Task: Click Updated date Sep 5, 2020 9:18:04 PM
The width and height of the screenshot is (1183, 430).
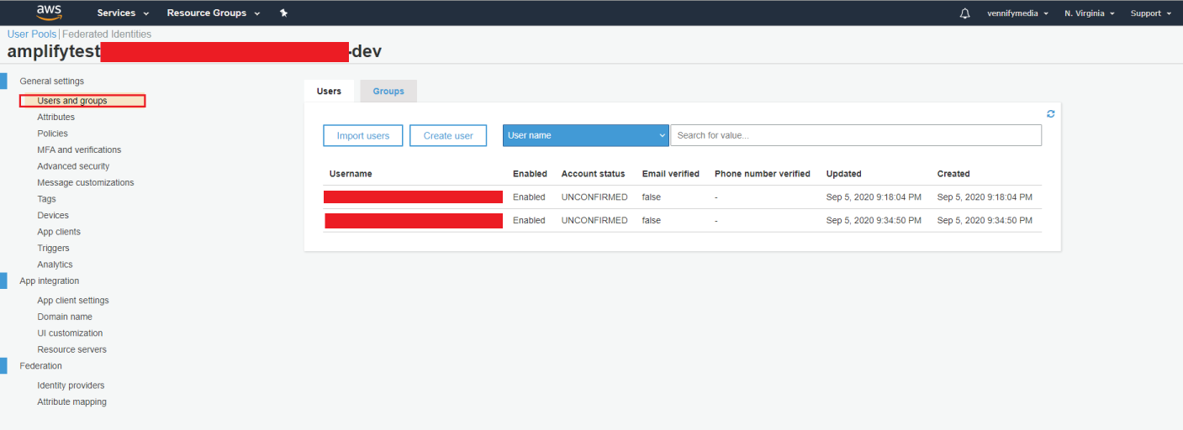Action: [x=874, y=197]
